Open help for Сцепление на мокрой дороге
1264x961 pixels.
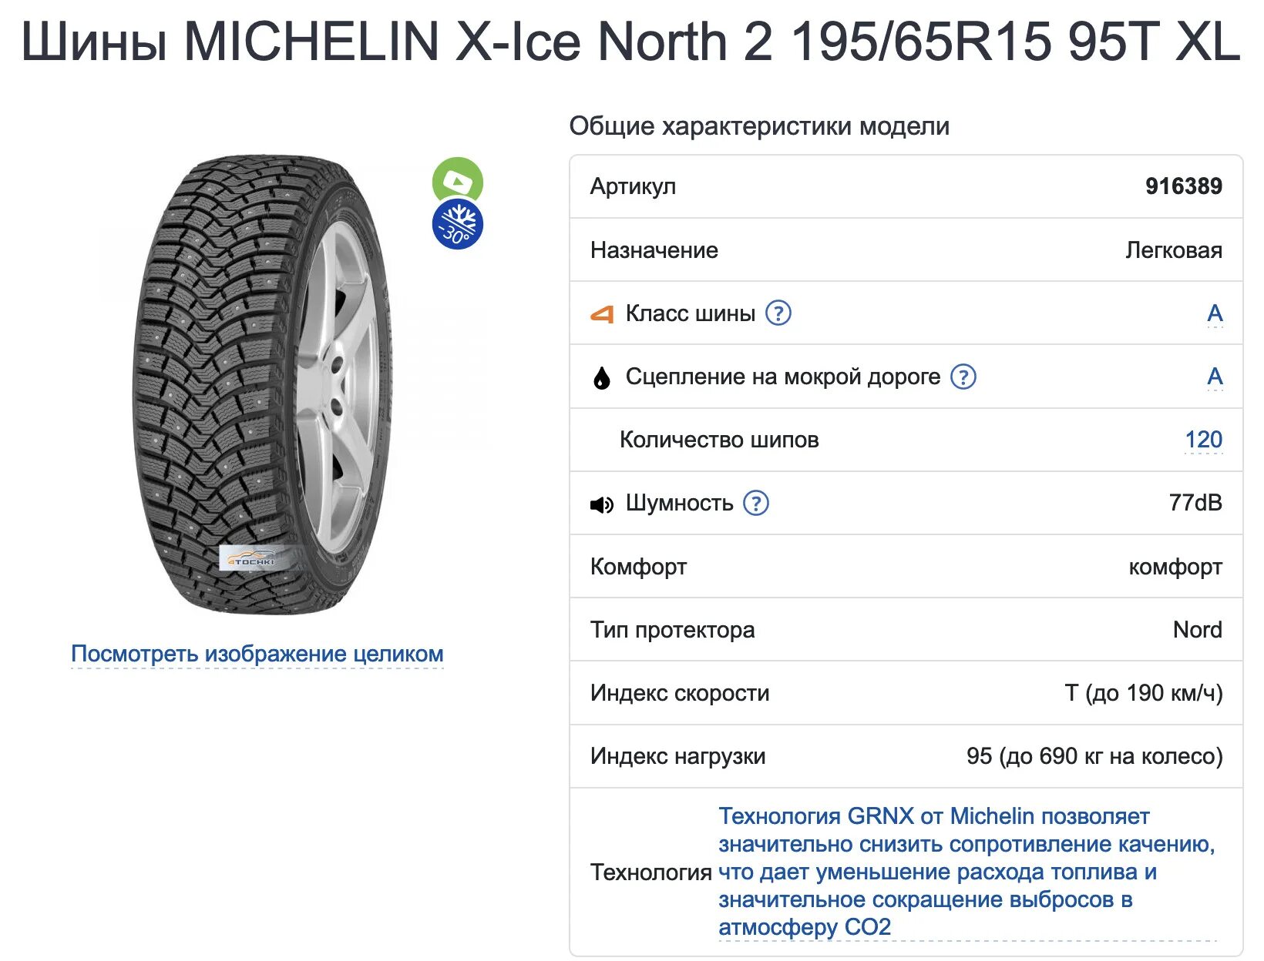pyautogui.click(x=963, y=377)
